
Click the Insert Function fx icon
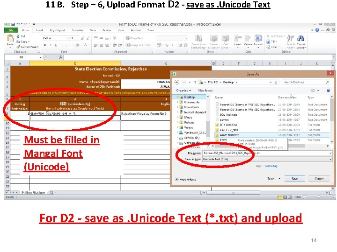click(60, 57)
